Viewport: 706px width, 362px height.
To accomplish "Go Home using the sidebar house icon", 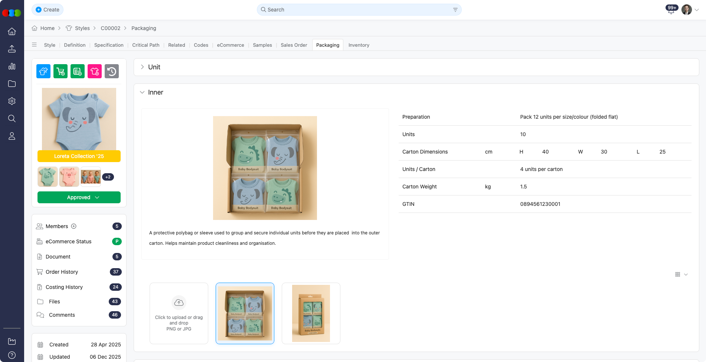I will click(x=12, y=32).
